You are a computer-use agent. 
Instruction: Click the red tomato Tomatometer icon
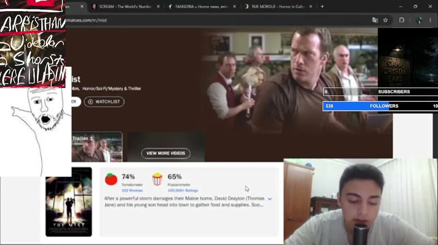(x=111, y=179)
